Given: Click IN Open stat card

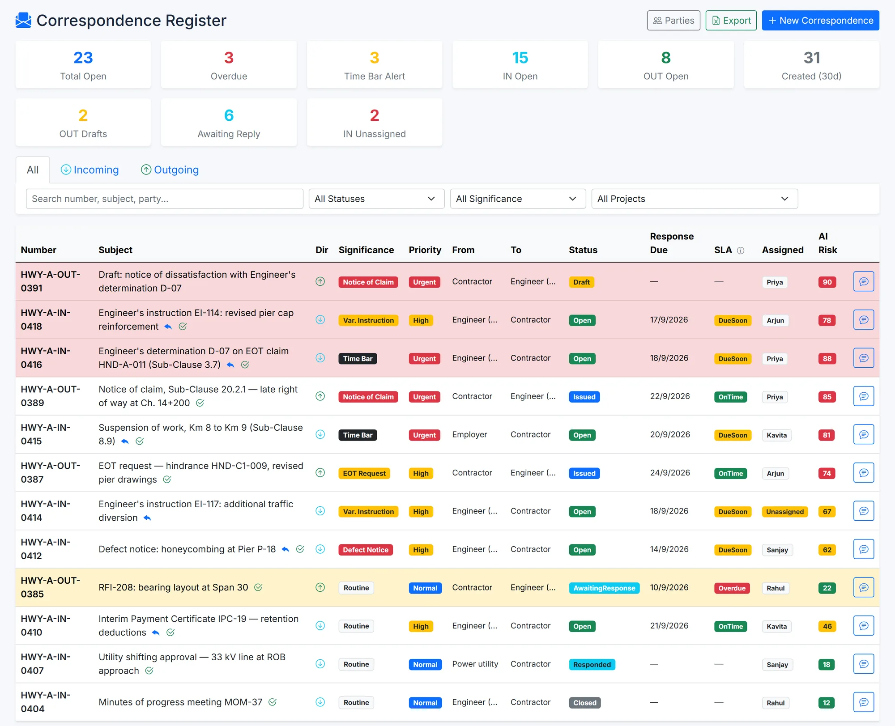Looking at the screenshot, I should tap(520, 65).
